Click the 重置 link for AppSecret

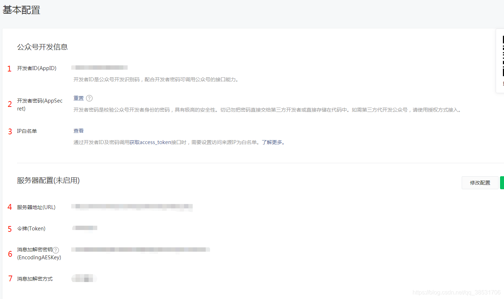coord(78,98)
